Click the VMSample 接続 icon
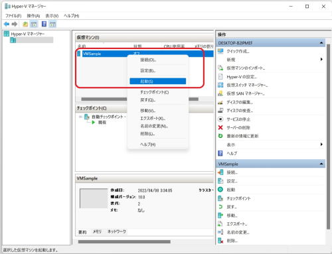 [220, 172]
